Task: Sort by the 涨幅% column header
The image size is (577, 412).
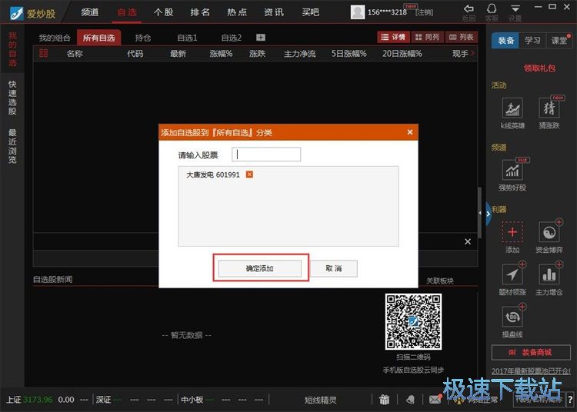Action: pyautogui.click(x=221, y=54)
